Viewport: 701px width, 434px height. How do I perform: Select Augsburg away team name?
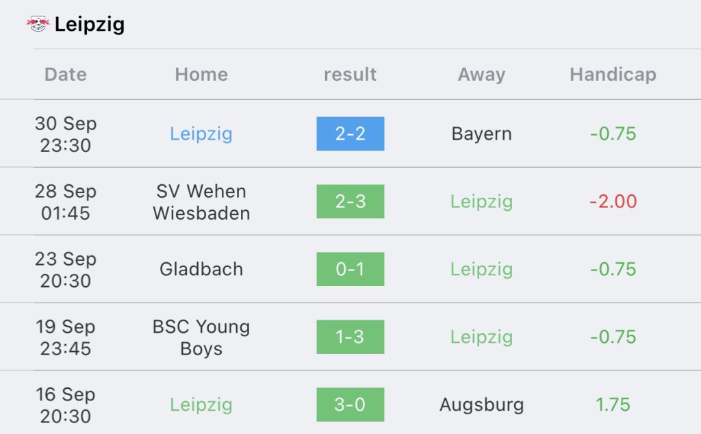coord(481,405)
